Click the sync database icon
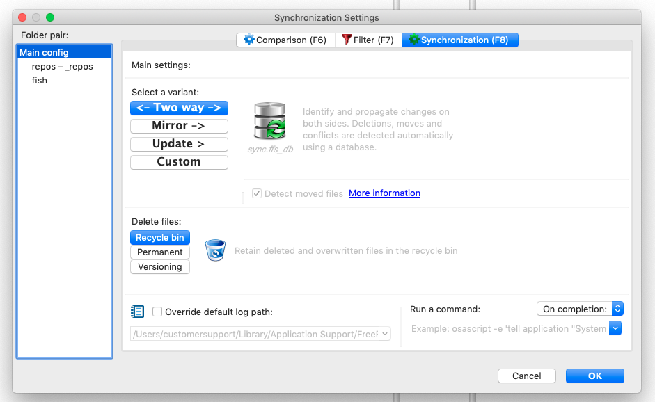This screenshot has width=655, height=402. click(270, 121)
